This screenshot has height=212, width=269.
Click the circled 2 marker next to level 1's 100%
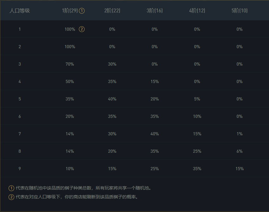[82, 29]
